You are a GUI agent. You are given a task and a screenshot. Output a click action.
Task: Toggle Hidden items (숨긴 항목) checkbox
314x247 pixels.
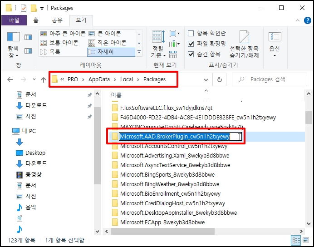point(204,54)
